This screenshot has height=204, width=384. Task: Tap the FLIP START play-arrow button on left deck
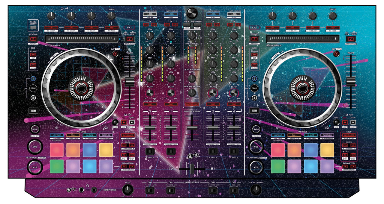pyautogui.click(x=132, y=122)
